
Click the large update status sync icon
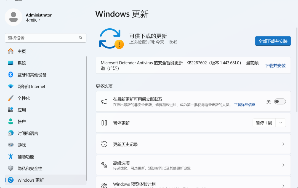(111, 39)
